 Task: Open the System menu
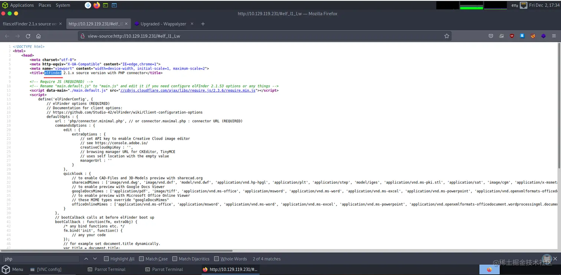click(x=63, y=5)
